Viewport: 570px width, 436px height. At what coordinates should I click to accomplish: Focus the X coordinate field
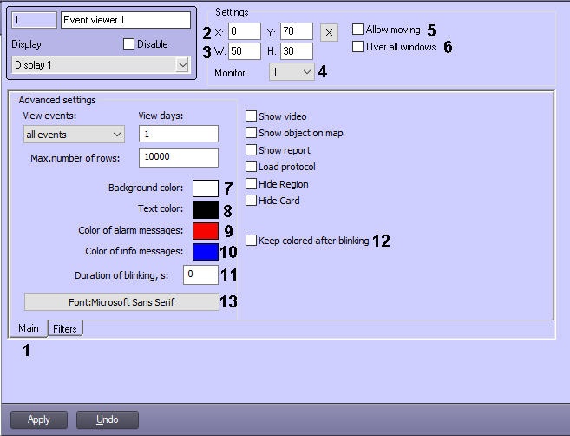coord(245,31)
